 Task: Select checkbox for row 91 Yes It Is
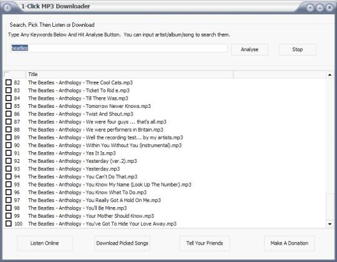coord(9,153)
